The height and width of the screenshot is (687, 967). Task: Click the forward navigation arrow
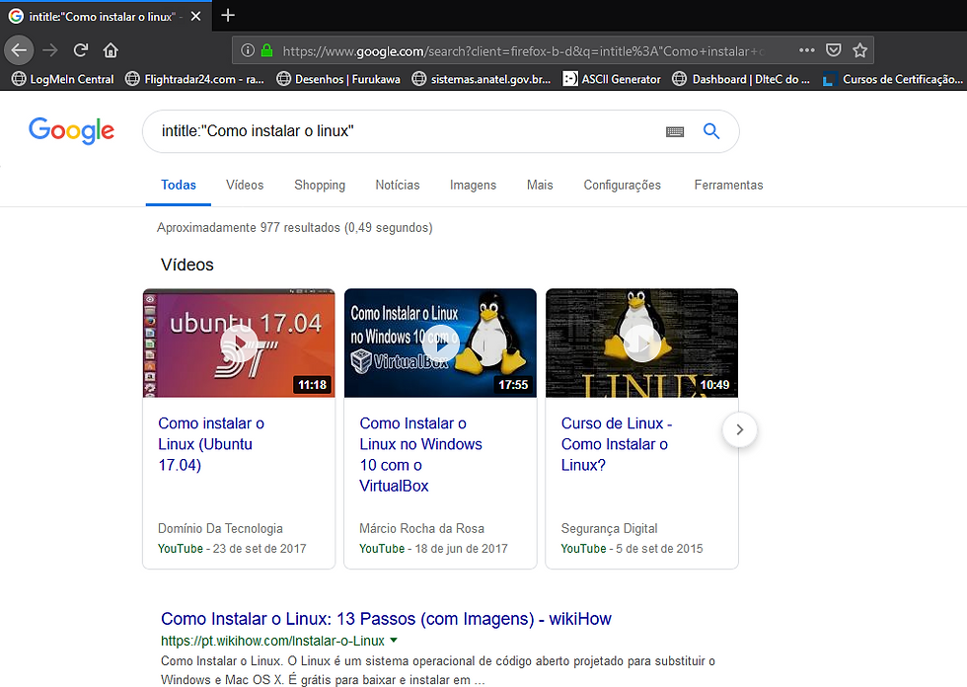coord(50,50)
